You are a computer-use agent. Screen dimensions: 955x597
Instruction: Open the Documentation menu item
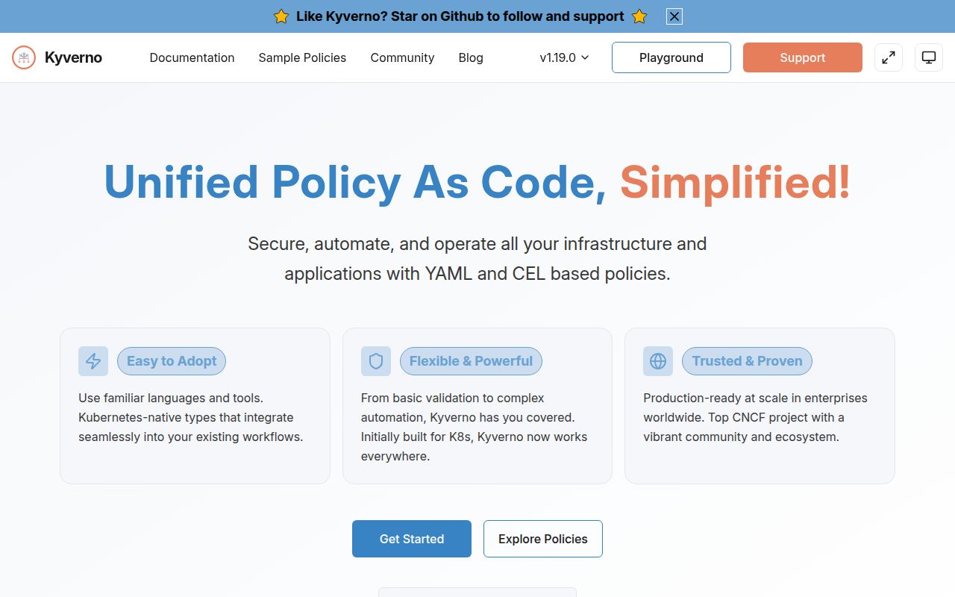(192, 57)
